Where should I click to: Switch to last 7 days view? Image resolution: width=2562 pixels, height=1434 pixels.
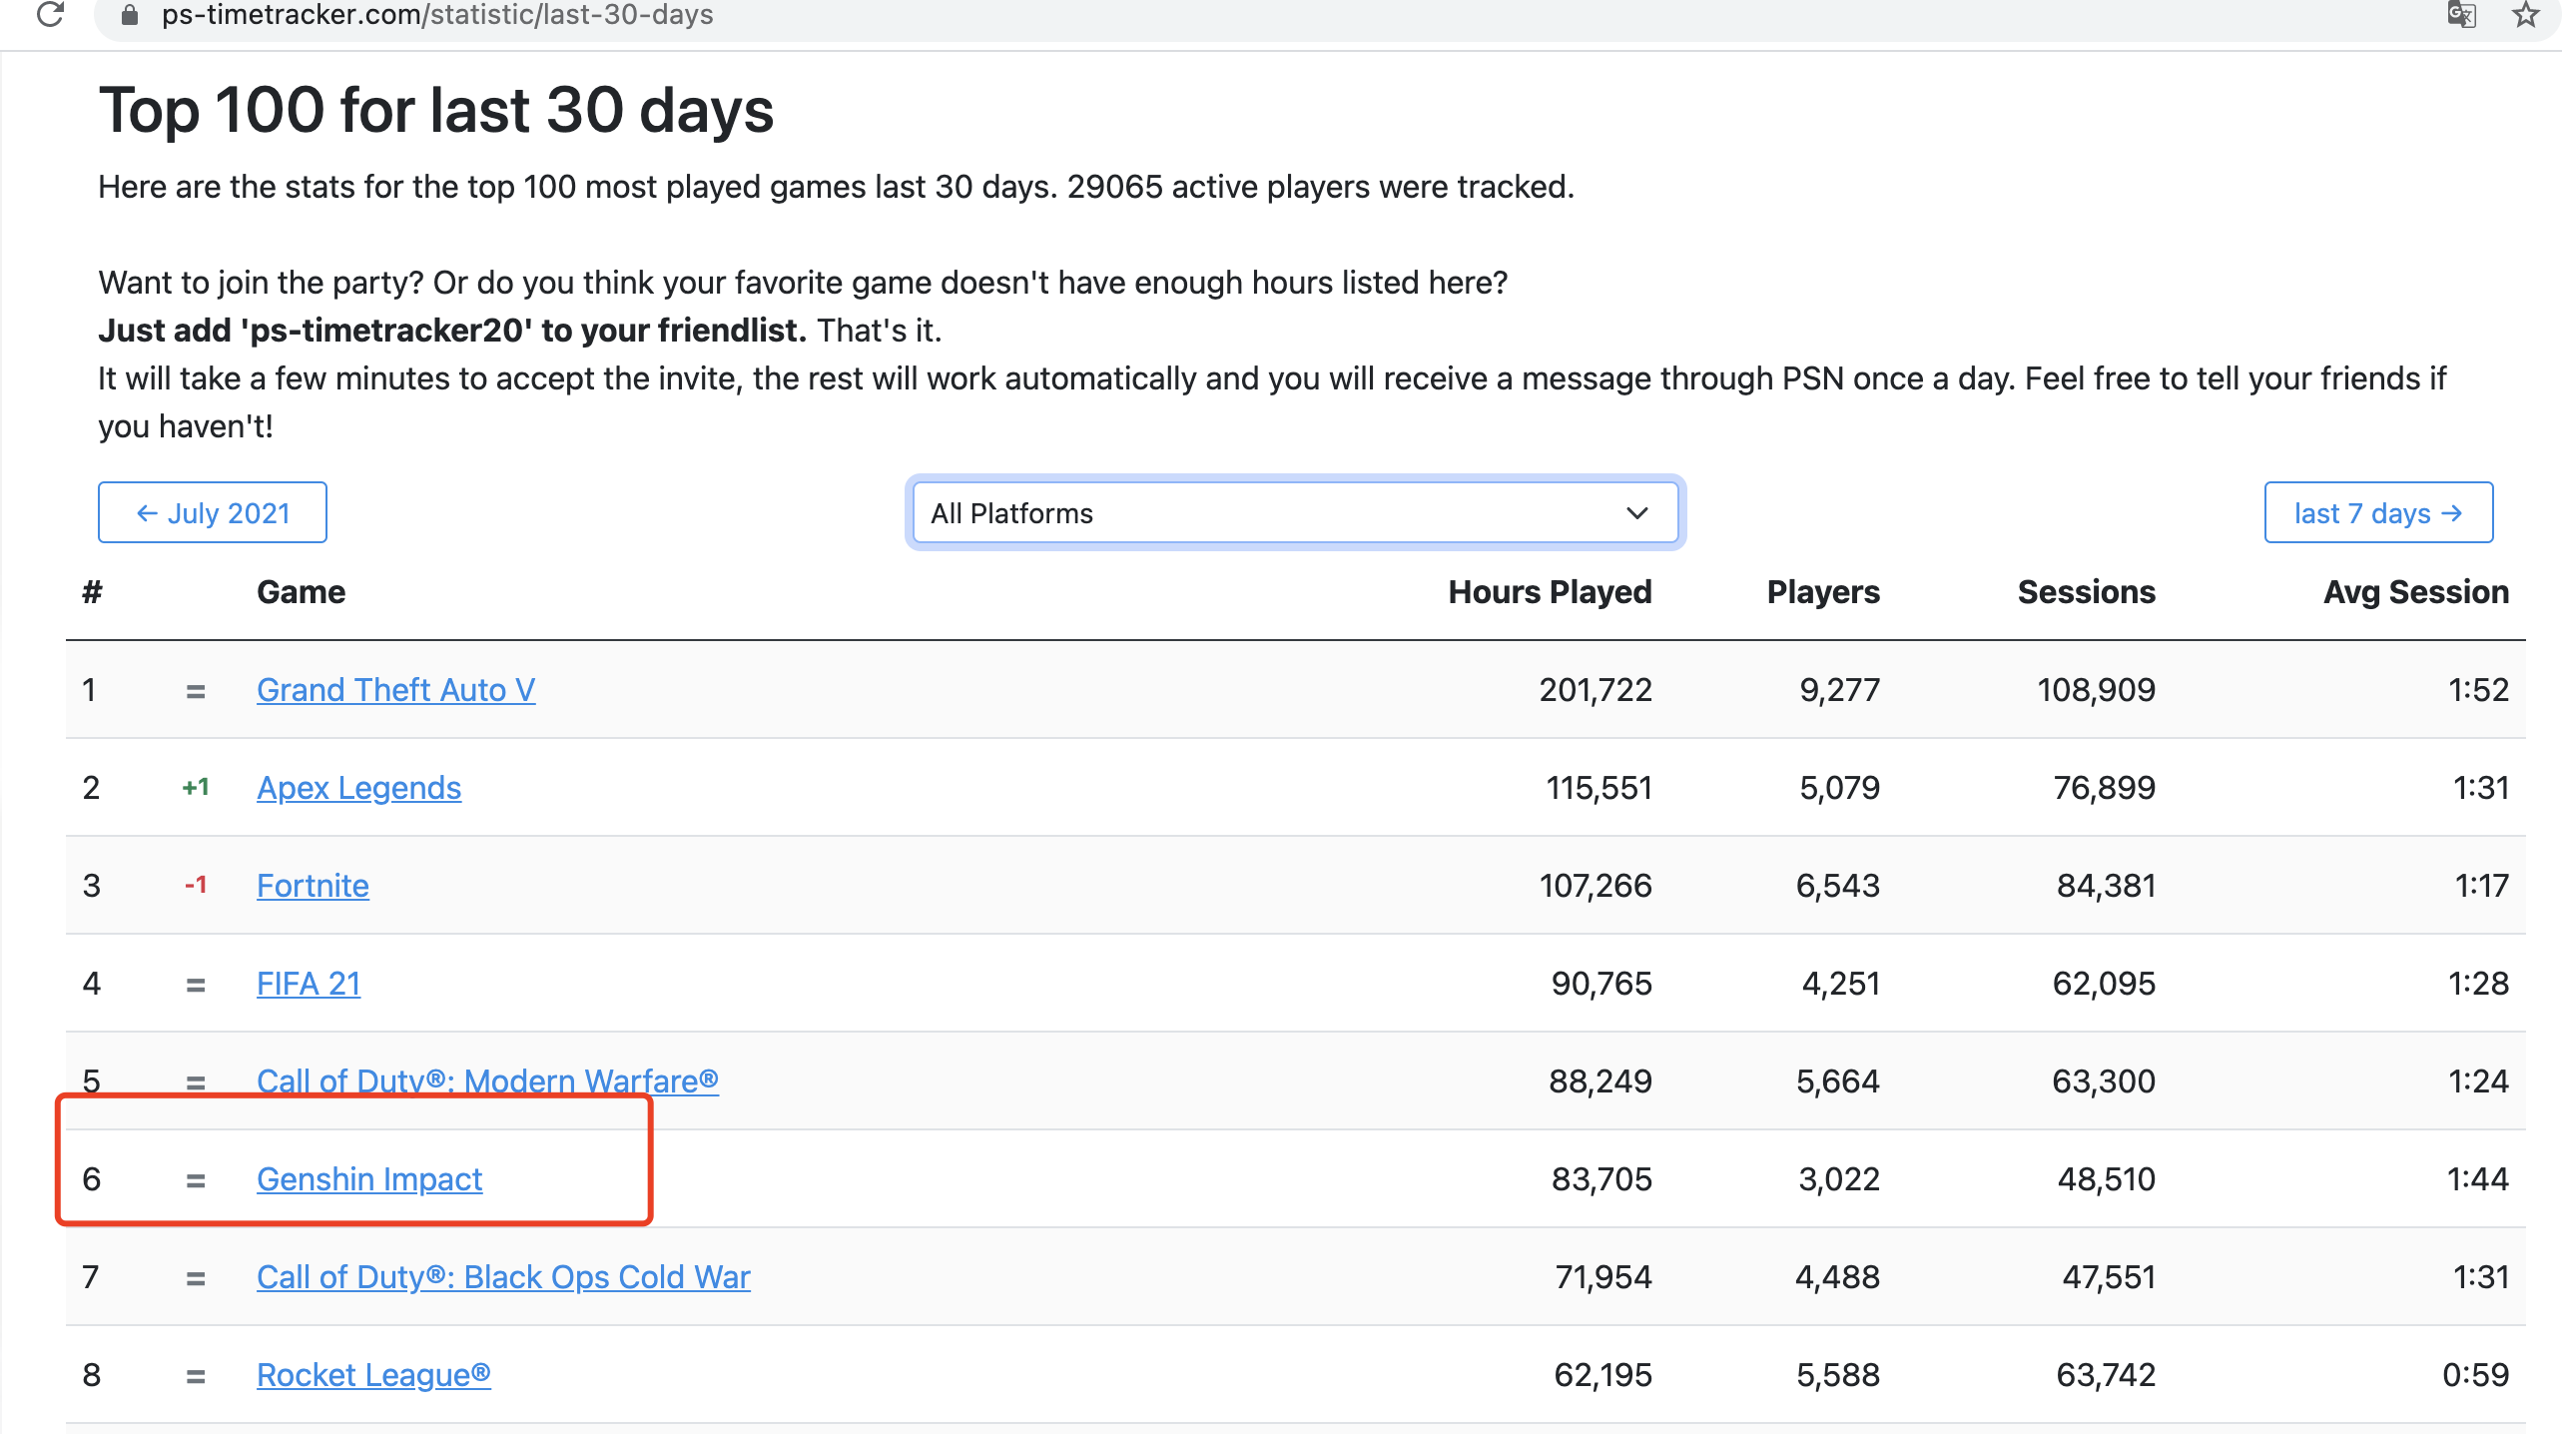[2378, 513]
